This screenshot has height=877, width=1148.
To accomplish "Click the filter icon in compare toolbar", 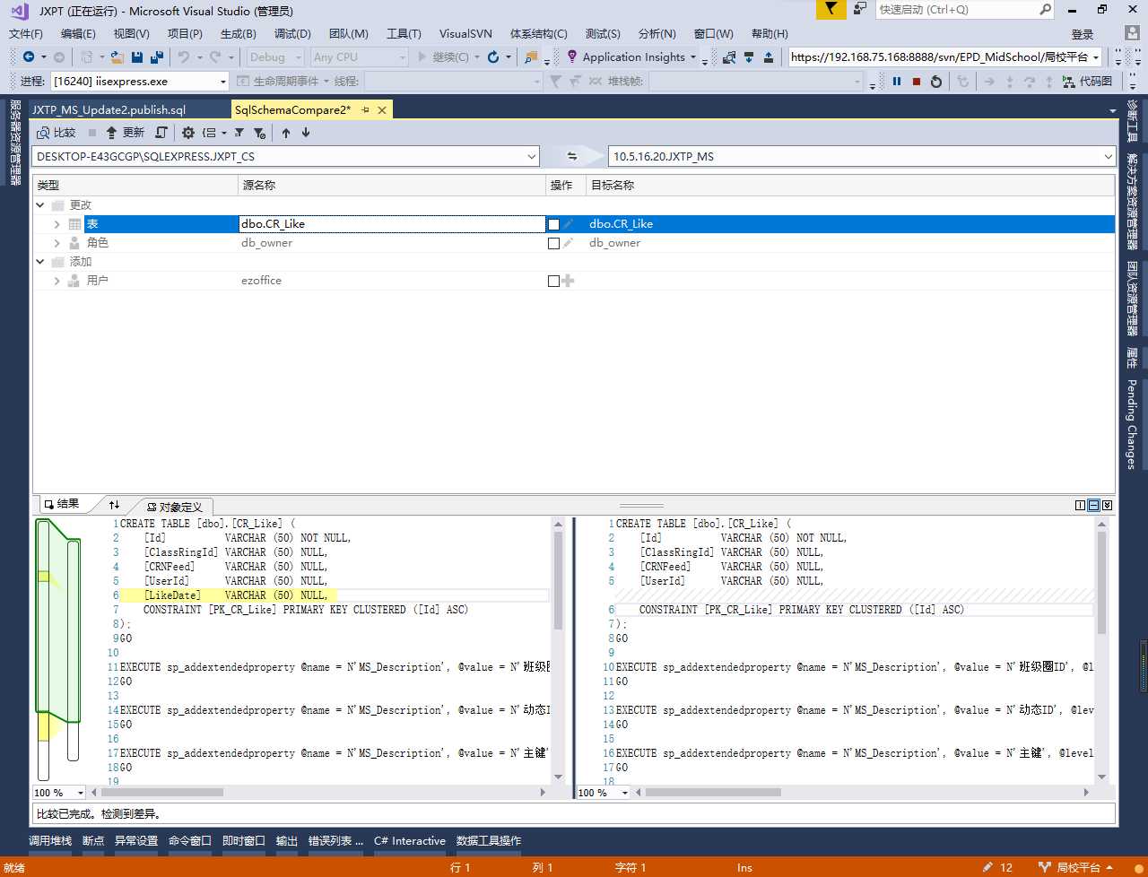I will [239, 133].
